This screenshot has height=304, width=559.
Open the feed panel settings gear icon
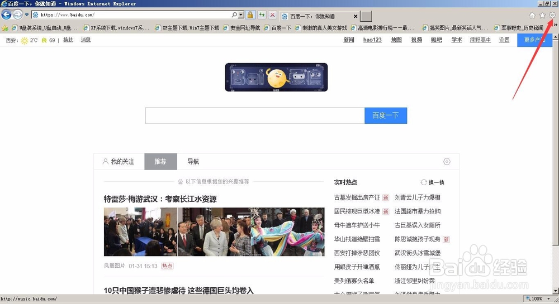[447, 162]
